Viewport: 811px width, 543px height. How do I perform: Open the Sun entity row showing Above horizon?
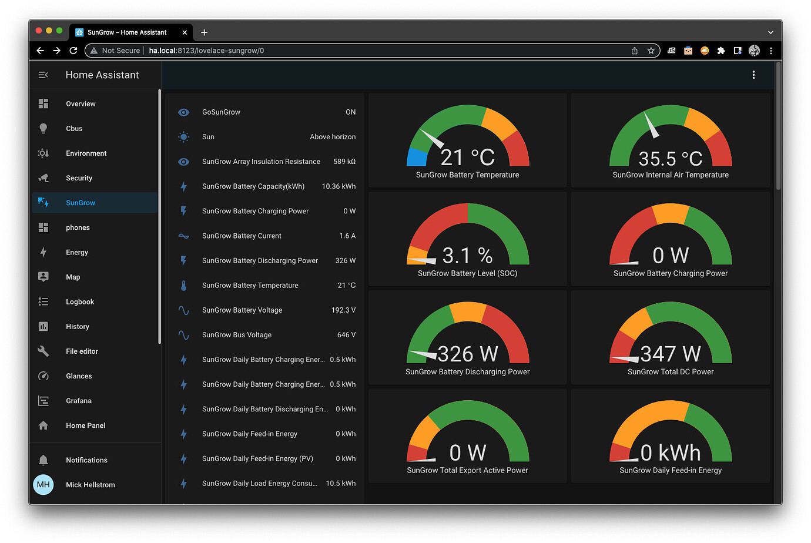tap(266, 136)
